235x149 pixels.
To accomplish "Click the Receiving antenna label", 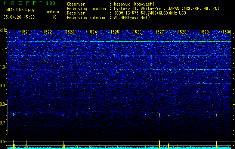I will (x=86, y=18).
